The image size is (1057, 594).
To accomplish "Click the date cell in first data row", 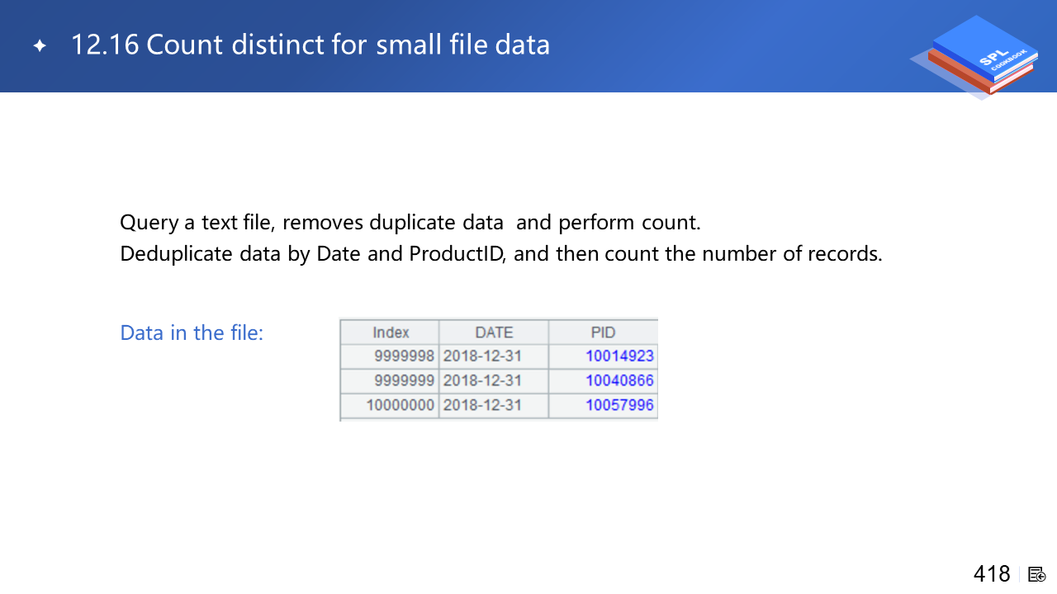I will pos(482,356).
